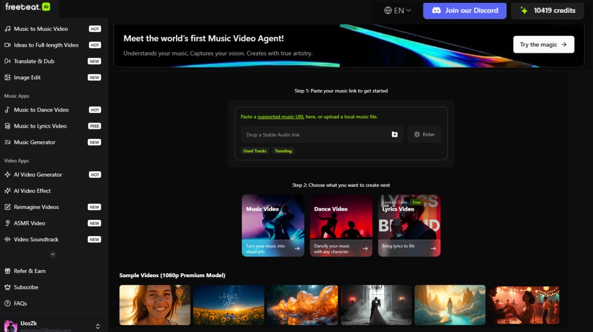Open ASMR Video
Screen dimensions: 593x332
(53, 223)
